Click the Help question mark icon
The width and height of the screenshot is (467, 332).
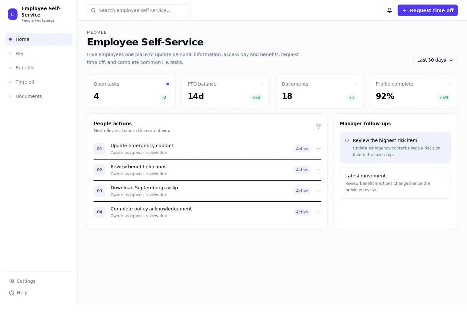point(12,293)
